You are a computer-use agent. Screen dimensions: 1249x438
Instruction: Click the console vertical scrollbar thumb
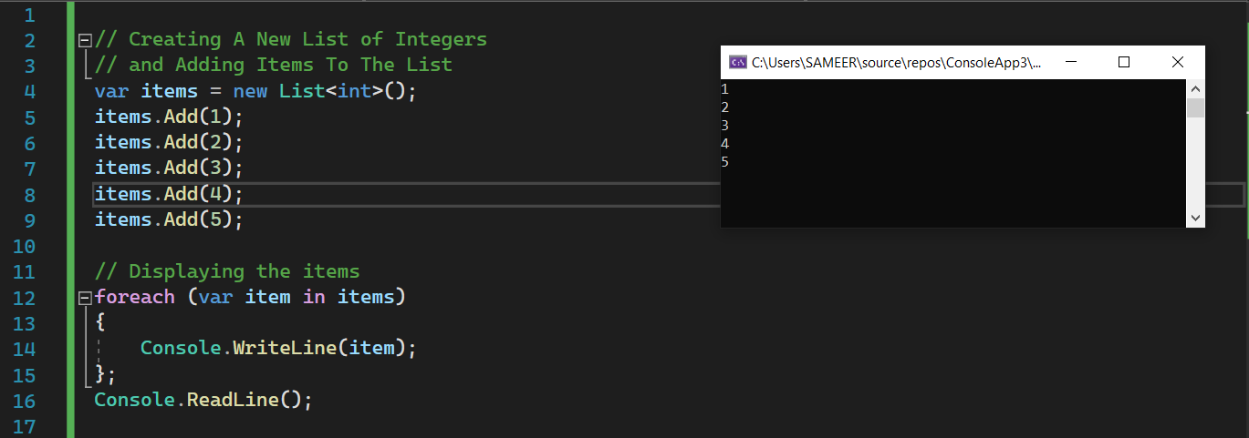[1195, 108]
